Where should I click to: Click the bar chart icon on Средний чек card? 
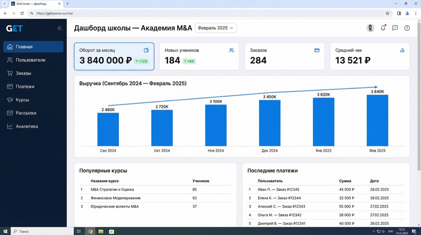coord(402,50)
